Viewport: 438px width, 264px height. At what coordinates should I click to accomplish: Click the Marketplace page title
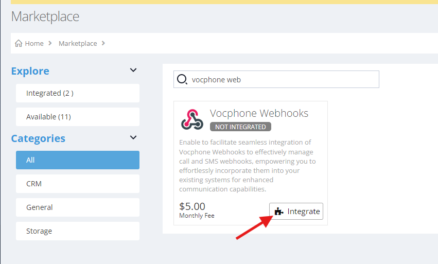45,16
